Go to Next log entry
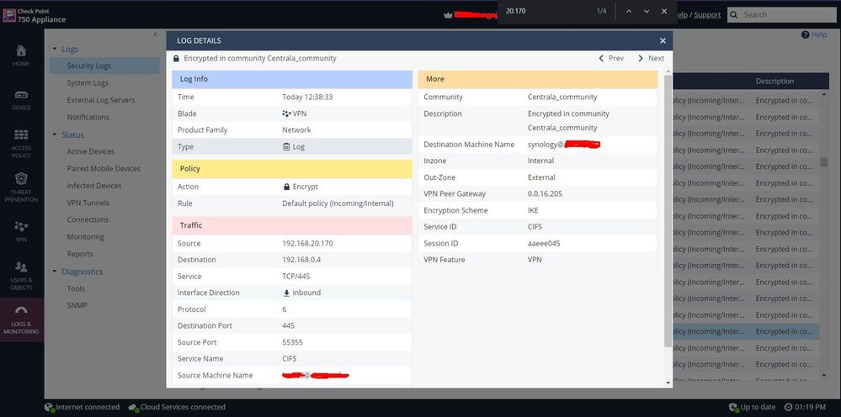This screenshot has height=417, width=841. pyautogui.click(x=651, y=59)
